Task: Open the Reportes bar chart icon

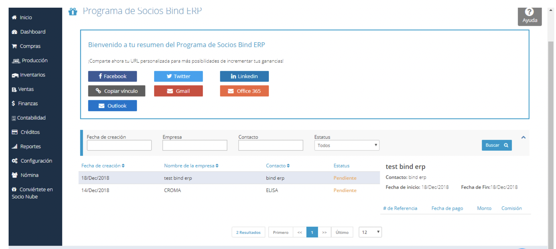Action: pyautogui.click(x=14, y=147)
